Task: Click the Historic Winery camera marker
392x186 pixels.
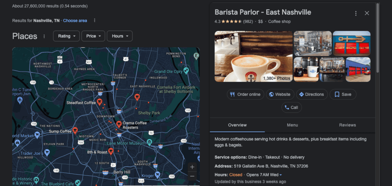Action: [36, 179]
